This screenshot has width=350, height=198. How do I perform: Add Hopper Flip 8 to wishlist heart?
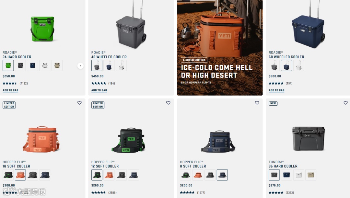point(257,103)
